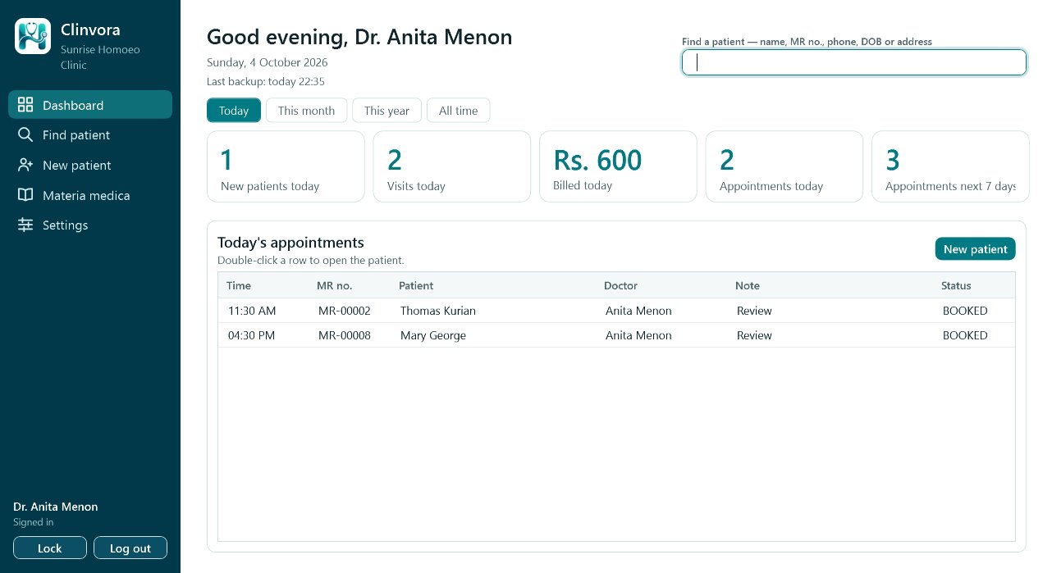Click the Dashboard grid icon

point(25,105)
